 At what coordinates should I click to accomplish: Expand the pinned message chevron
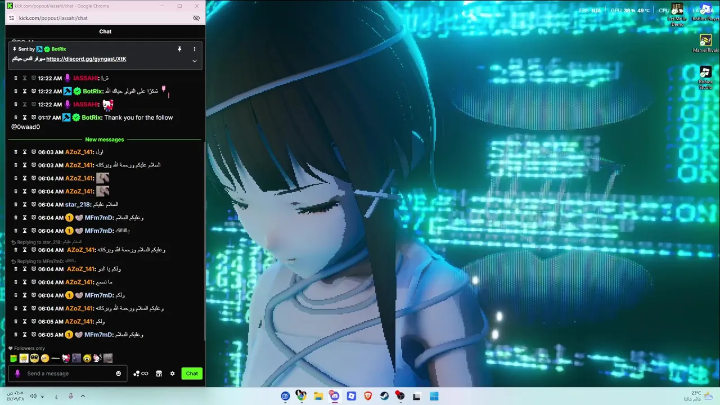(195, 61)
